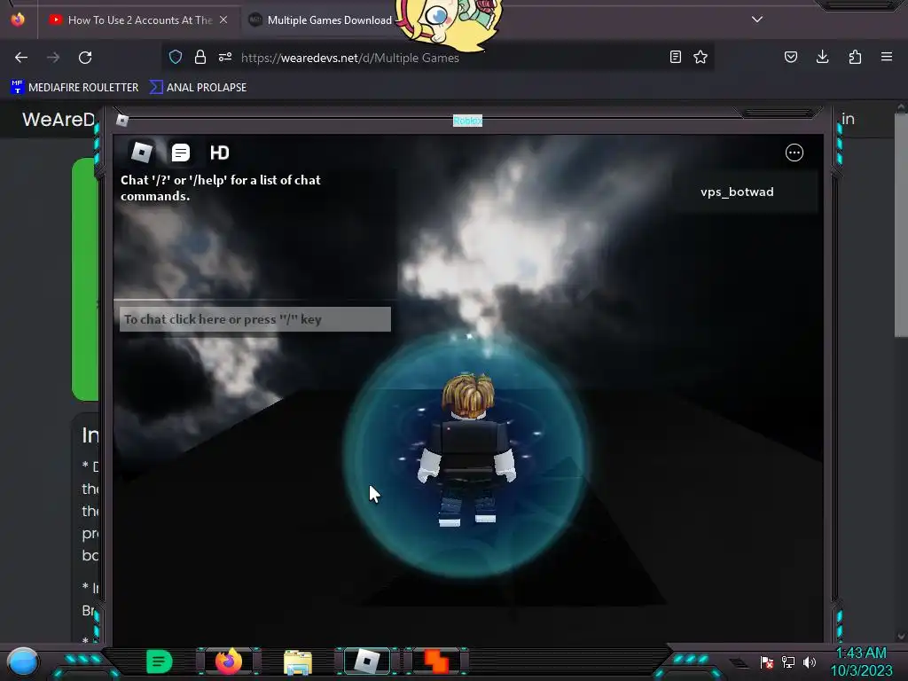Switch to the Multiple Games Download tab
The height and width of the screenshot is (681, 908).
pos(330,20)
